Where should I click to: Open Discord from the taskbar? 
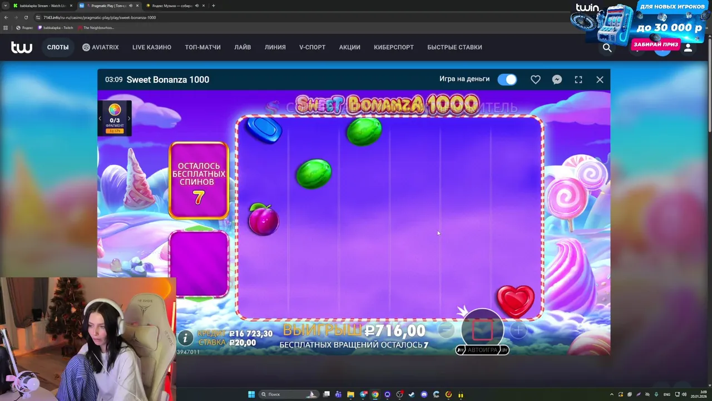424,394
